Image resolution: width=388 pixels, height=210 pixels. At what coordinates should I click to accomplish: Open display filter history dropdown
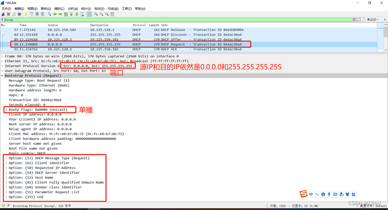(363, 20)
